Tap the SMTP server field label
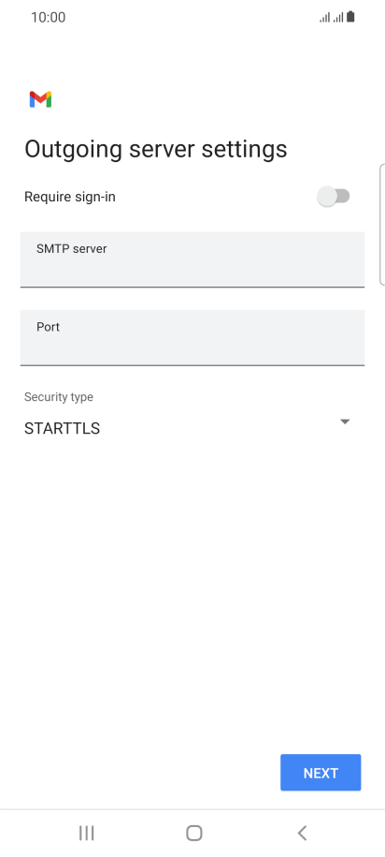This screenshot has width=385, height=857. [x=71, y=249]
